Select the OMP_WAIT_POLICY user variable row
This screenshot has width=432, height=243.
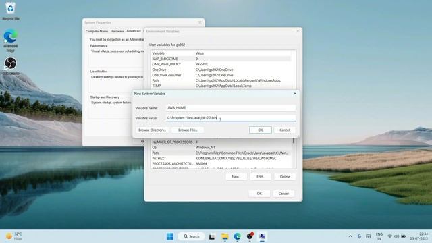pos(221,64)
